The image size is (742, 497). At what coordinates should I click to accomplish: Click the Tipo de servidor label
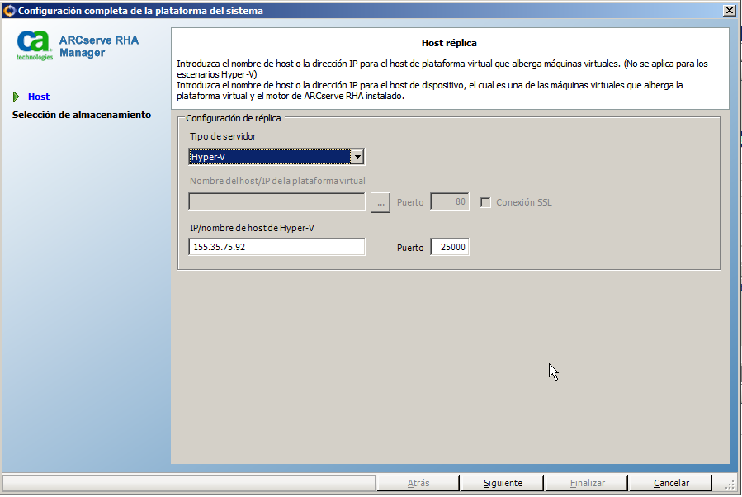click(223, 136)
